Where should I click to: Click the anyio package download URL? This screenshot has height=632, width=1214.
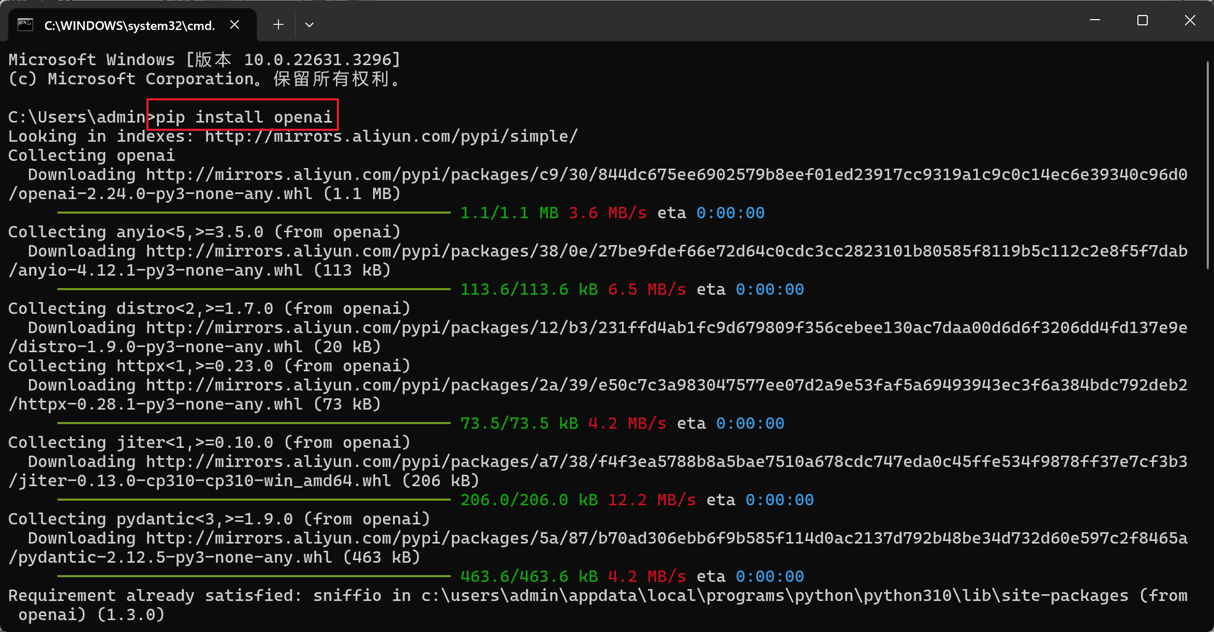(667, 251)
